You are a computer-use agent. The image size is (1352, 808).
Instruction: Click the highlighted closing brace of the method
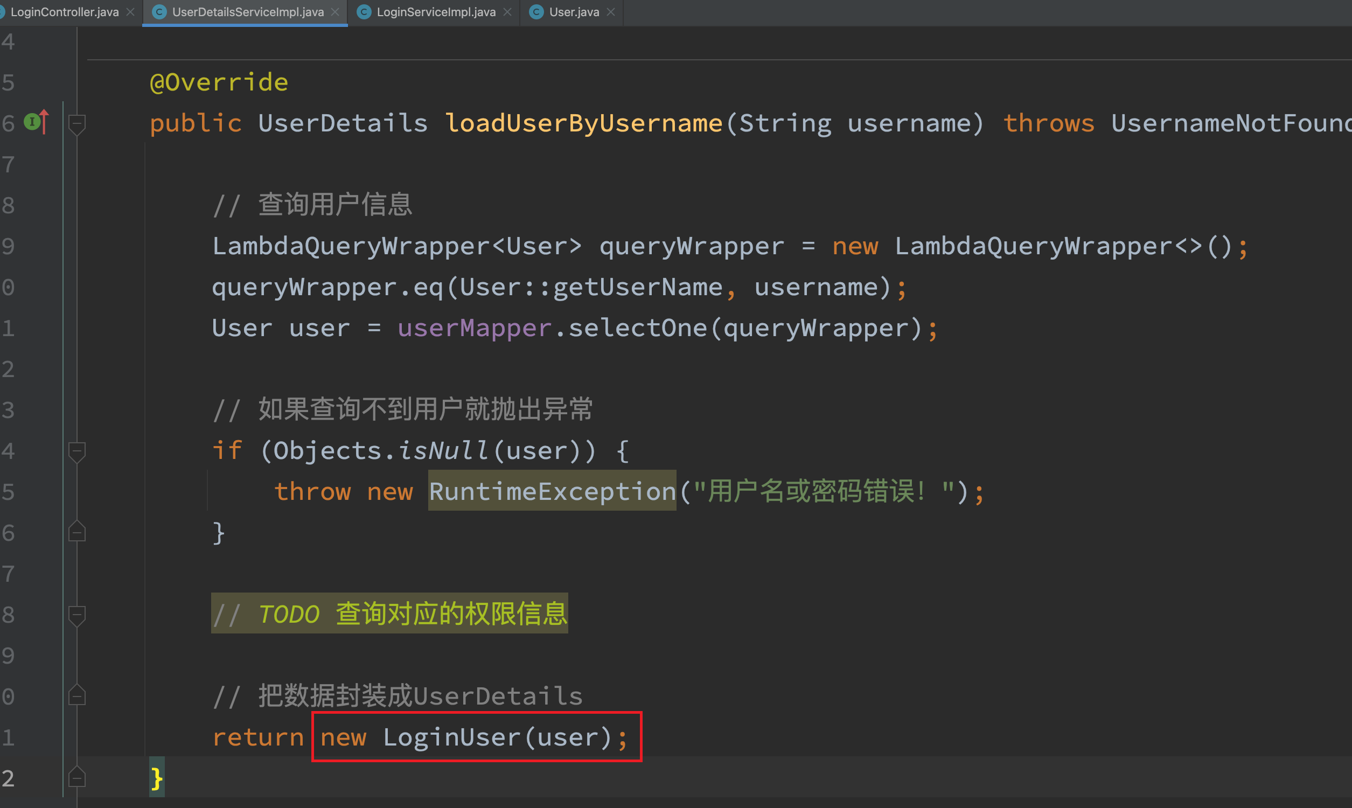[157, 777]
